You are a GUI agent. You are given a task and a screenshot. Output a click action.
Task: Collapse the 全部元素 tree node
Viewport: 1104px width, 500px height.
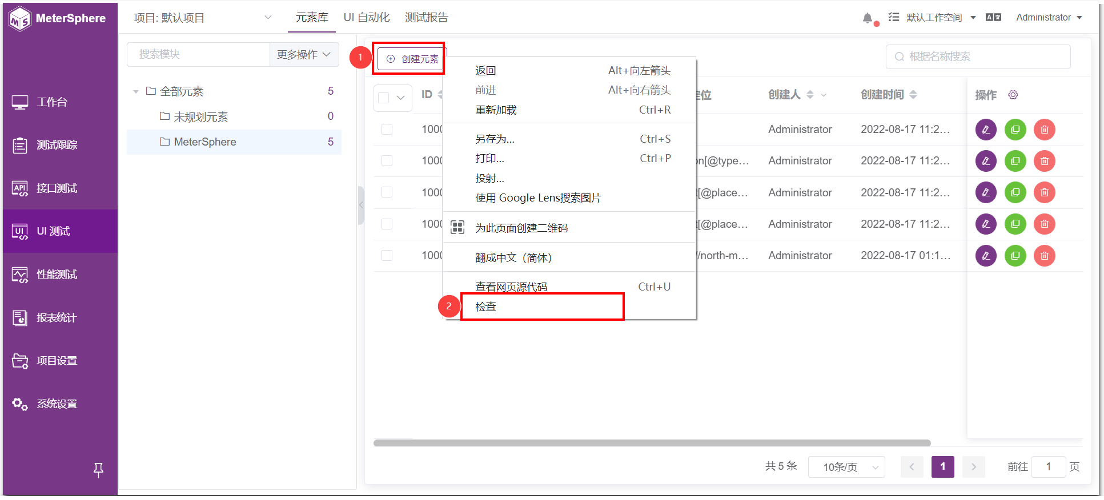(136, 91)
